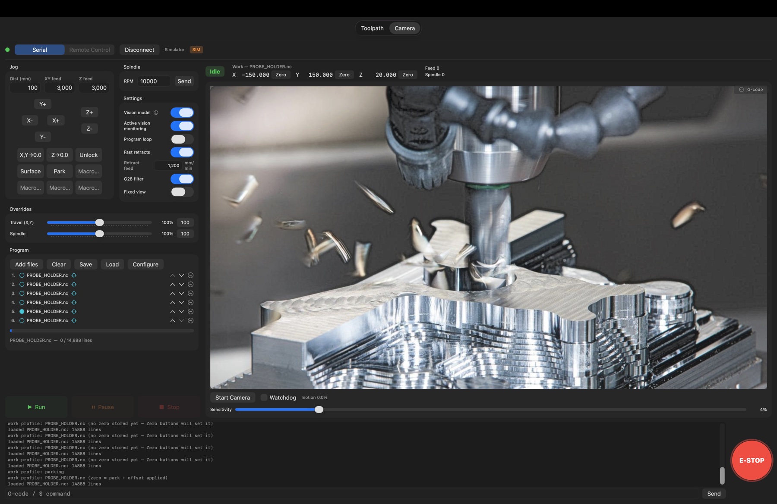Click the Retract feed value field
777x504 pixels.
point(169,166)
